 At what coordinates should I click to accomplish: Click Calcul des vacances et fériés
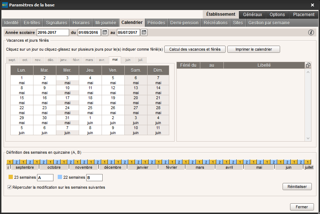(195, 49)
